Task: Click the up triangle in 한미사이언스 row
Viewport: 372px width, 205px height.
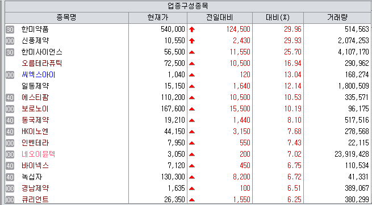Action: (x=192, y=52)
